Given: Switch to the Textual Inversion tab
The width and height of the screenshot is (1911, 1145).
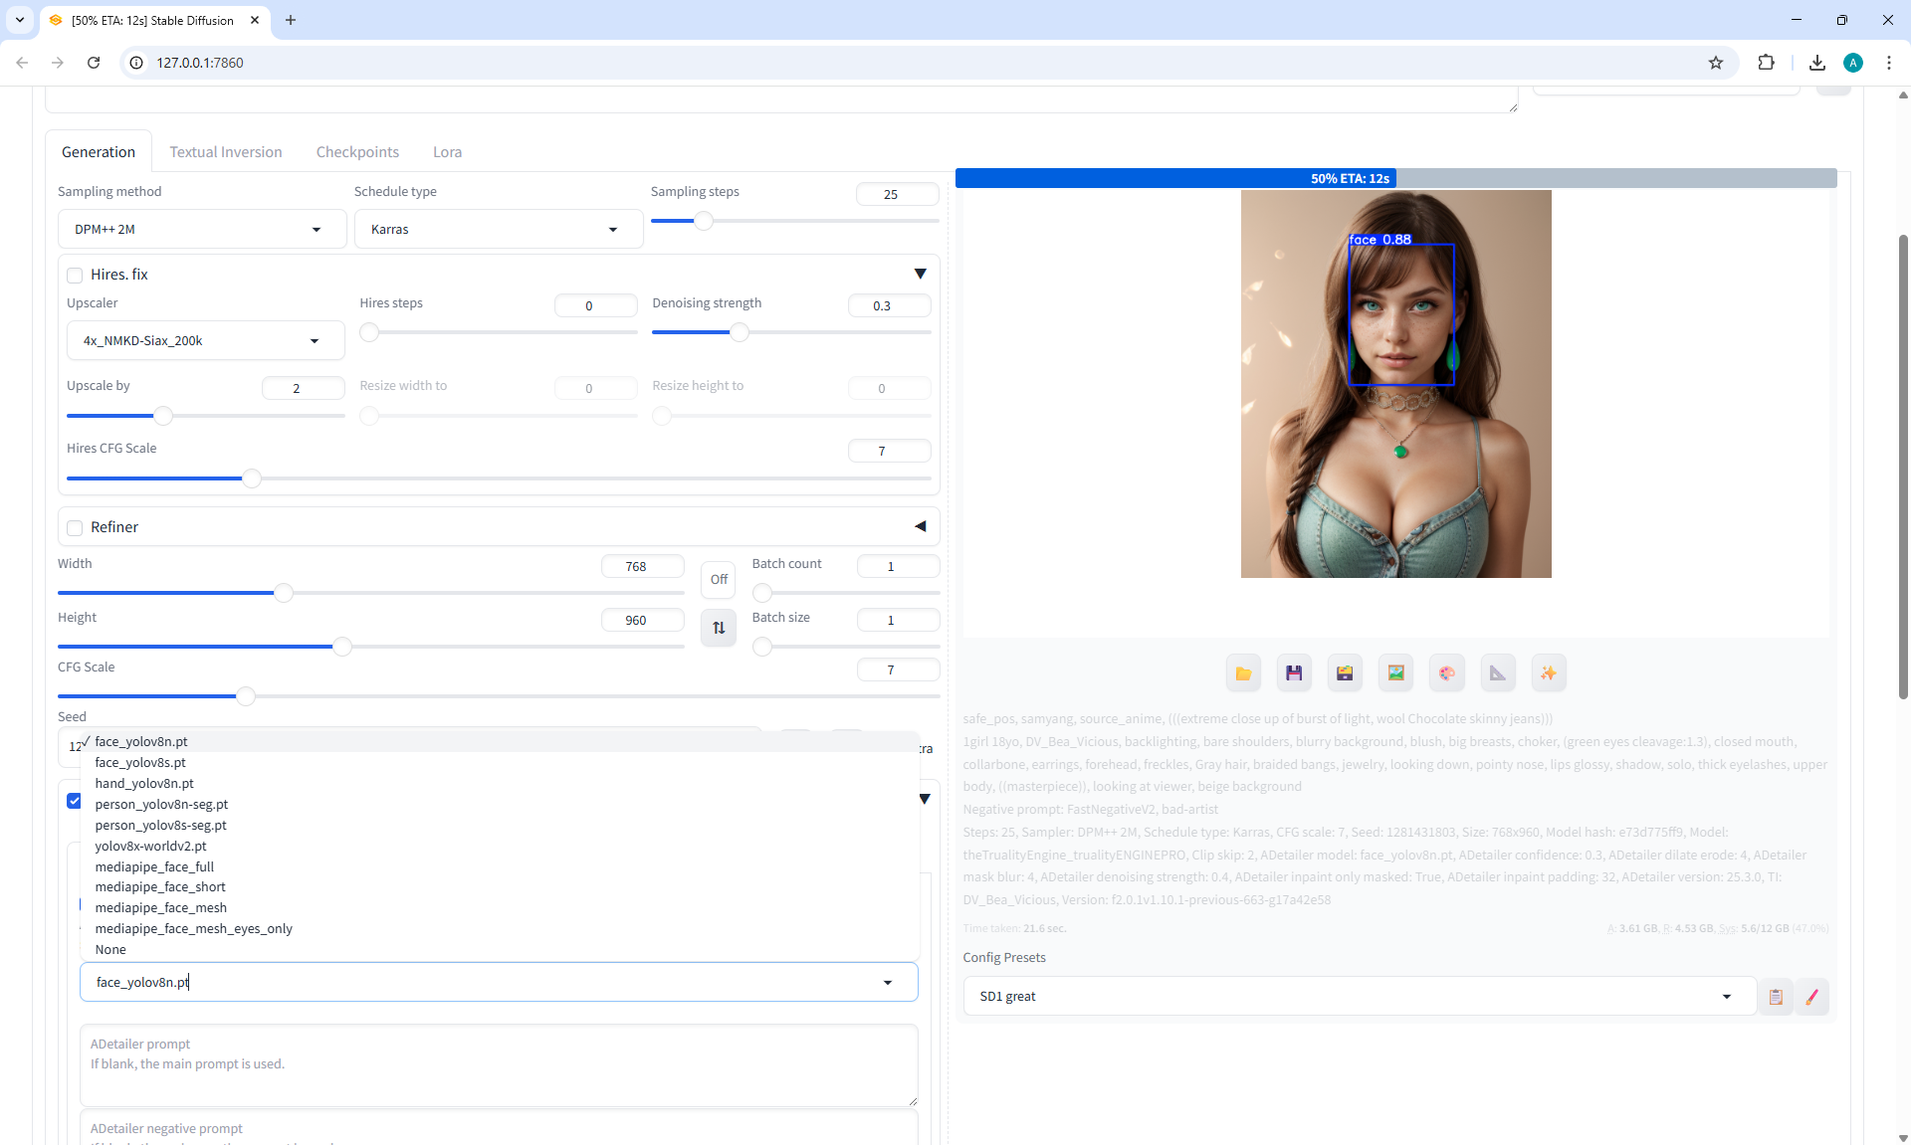Looking at the screenshot, I should (226, 152).
